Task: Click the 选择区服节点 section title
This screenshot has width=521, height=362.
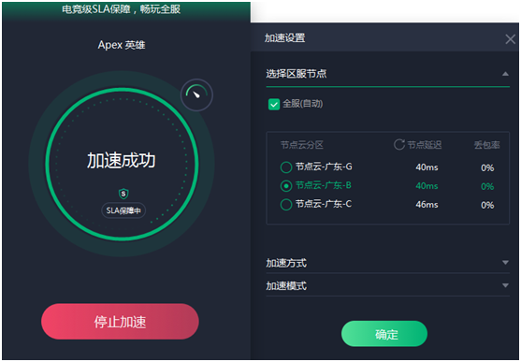Action: (297, 74)
